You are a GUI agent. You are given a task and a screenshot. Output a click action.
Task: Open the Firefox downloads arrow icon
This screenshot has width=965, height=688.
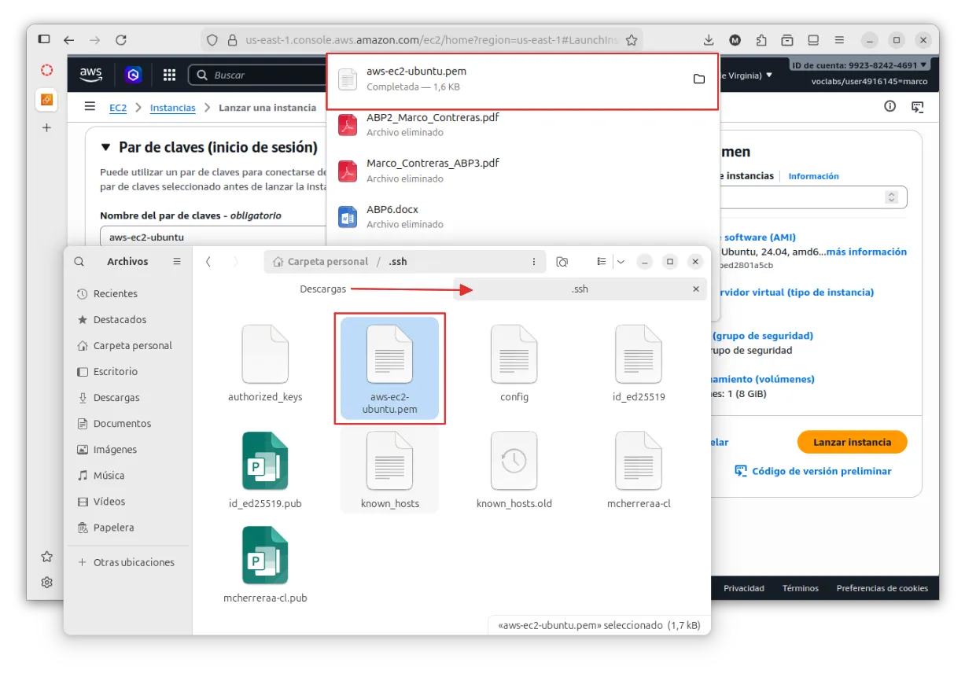coord(709,40)
